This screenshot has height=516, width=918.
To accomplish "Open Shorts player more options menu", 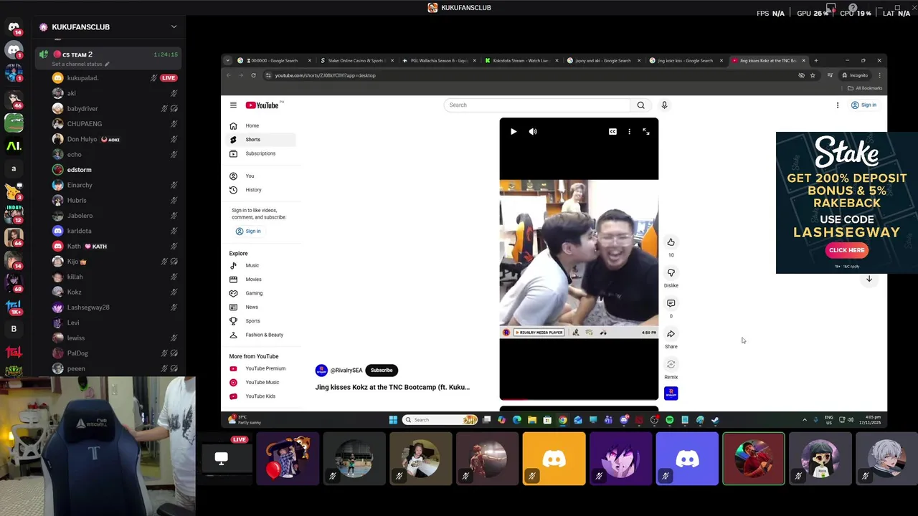I will pos(629,132).
